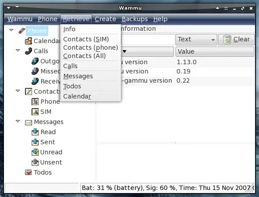Select the SIM contacts icon
Image resolution: width=259 pixels, height=197 pixels.
(x=35, y=112)
